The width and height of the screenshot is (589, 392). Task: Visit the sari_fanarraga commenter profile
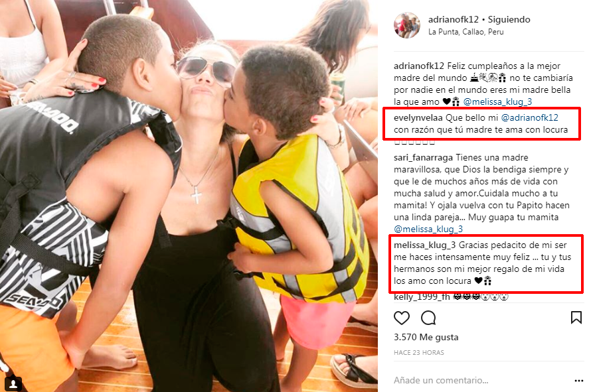[x=424, y=158]
